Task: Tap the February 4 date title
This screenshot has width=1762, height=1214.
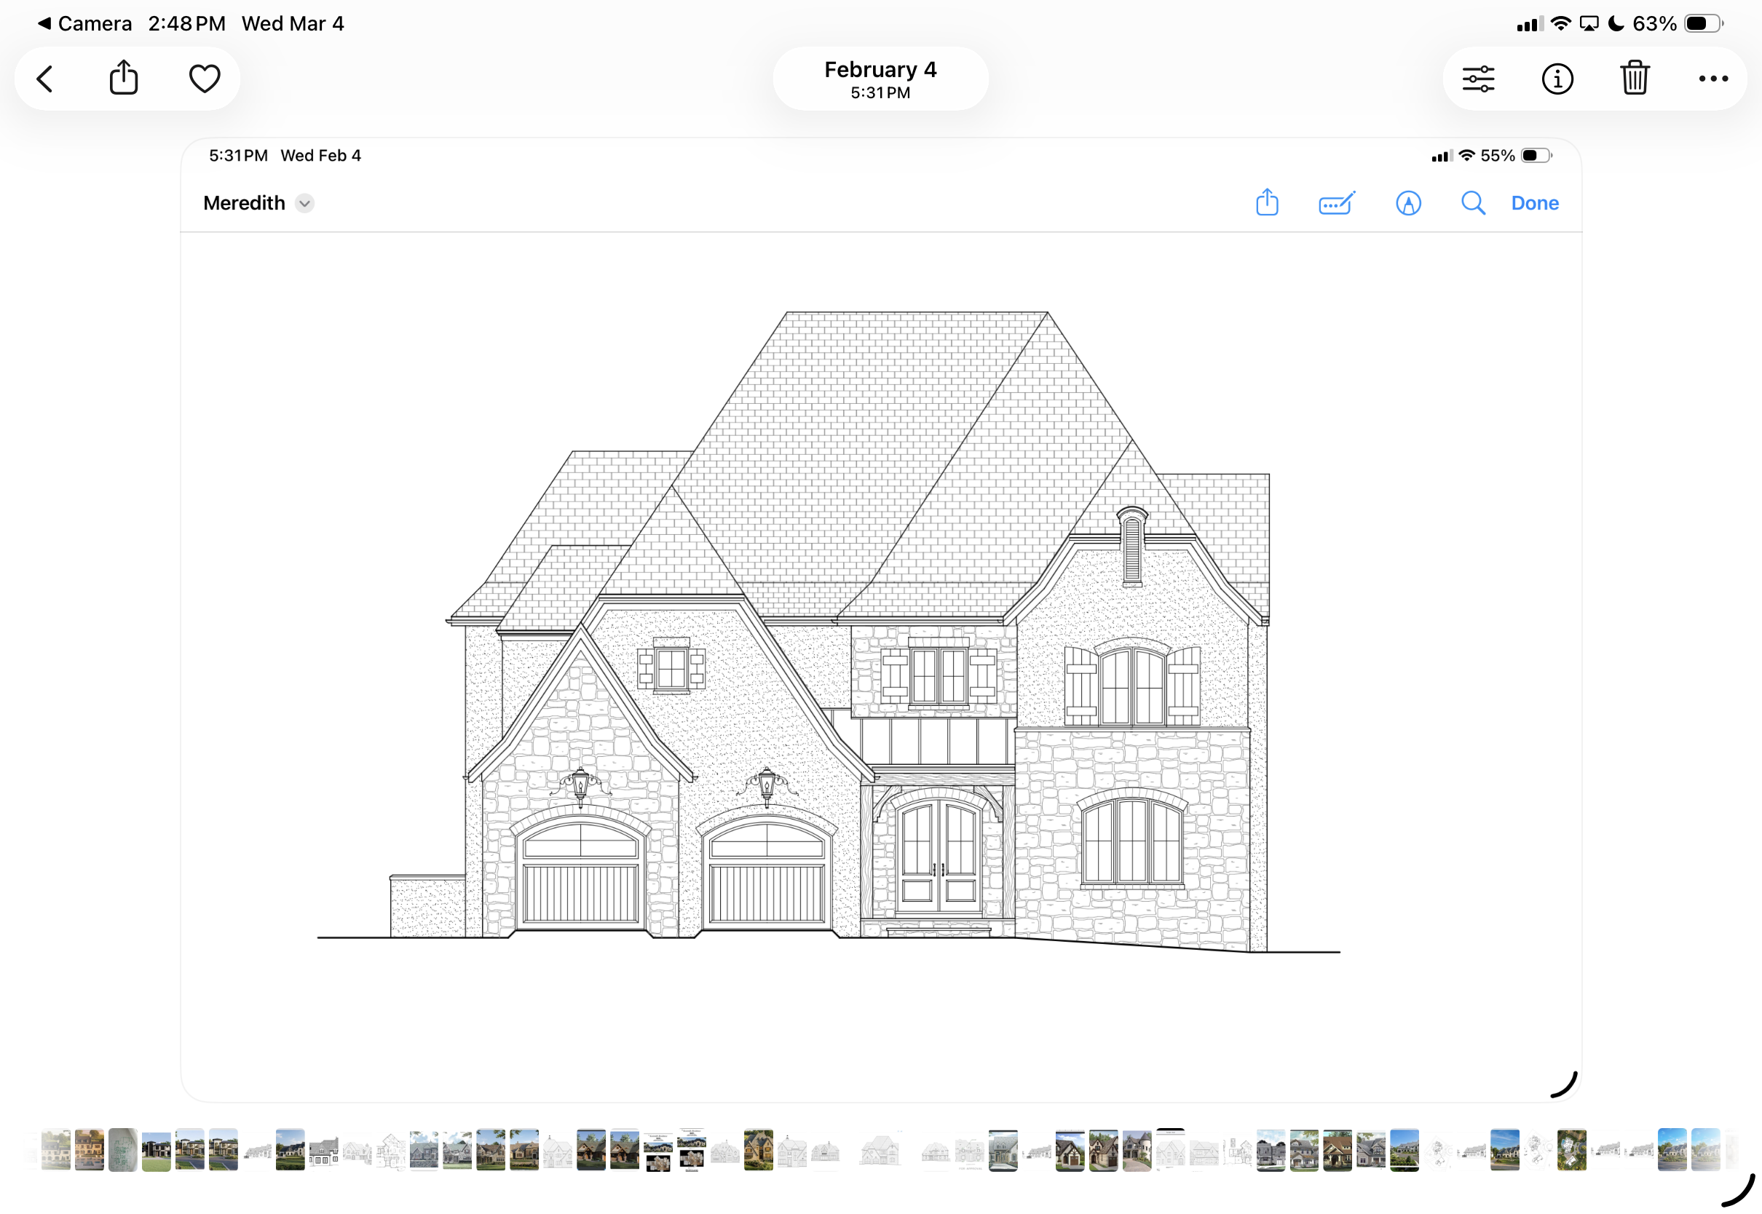Action: [880, 79]
